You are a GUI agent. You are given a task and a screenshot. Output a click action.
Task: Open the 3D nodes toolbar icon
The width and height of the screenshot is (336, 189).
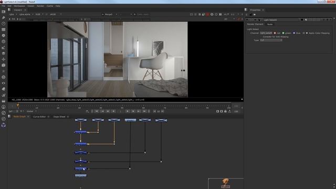pyautogui.click(x=4, y=65)
